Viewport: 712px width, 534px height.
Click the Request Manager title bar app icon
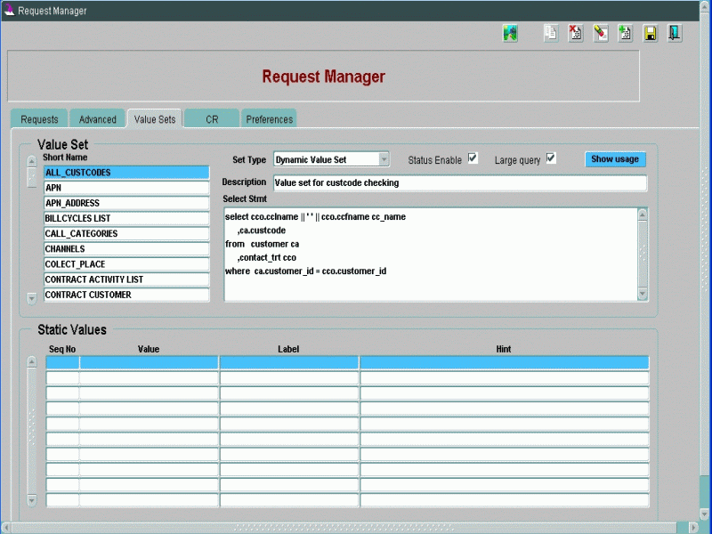tap(9, 10)
